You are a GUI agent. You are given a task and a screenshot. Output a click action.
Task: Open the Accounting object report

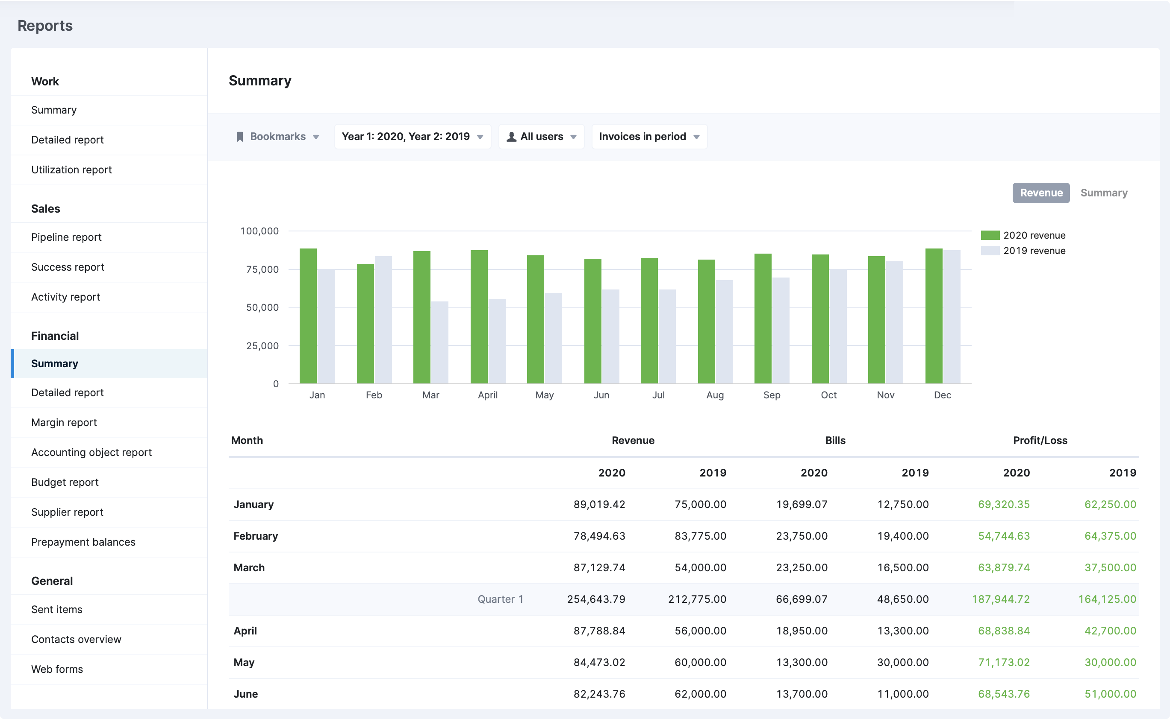pyautogui.click(x=109, y=453)
